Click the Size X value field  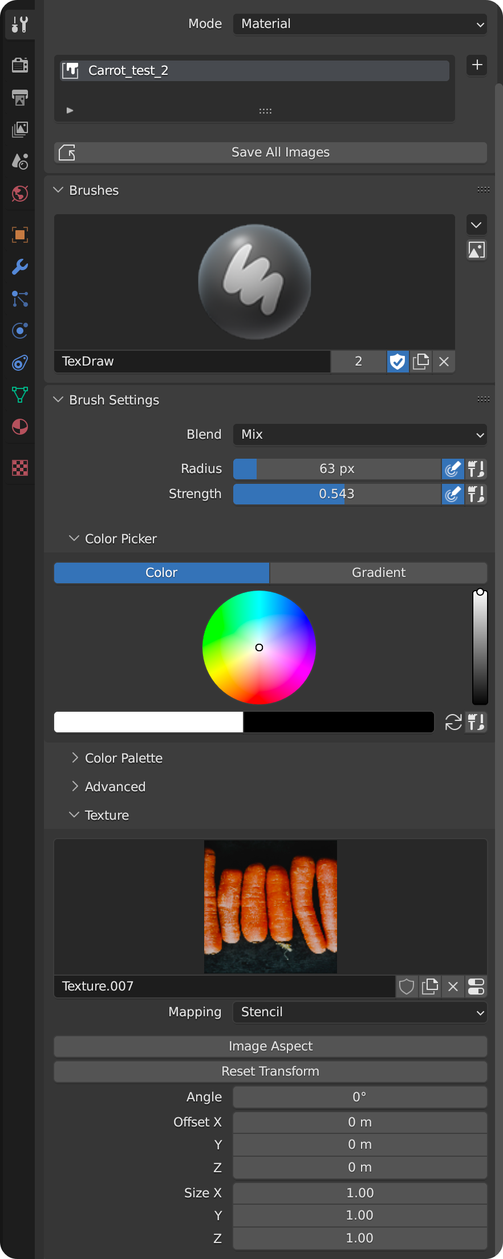pos(360,1193)
